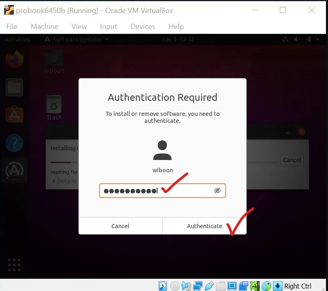This screenshot has height=291, width=328.
Task: Open the Machine menu in VirtualBox
Action: point(44,27)
